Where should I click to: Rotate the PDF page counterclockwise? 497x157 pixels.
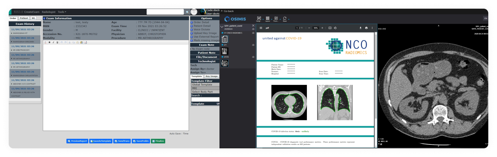tap(335, 28)
